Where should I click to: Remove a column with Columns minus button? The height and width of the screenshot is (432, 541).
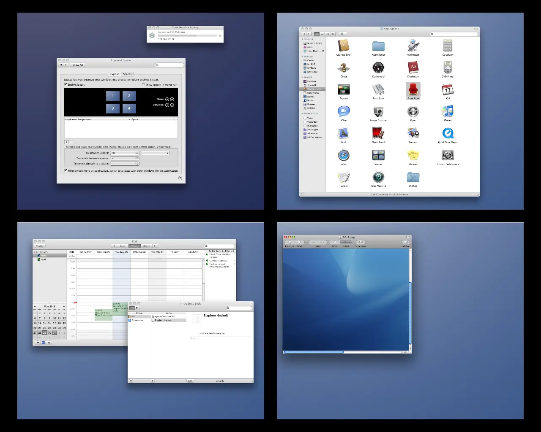pos(172,105)
